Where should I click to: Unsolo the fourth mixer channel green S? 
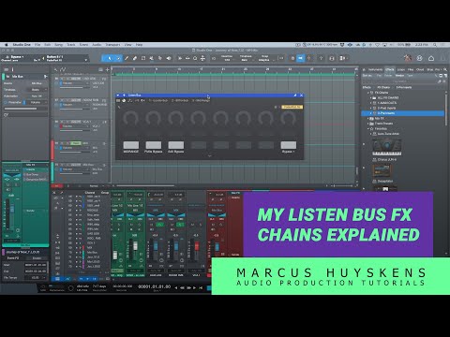click(180, 225)
